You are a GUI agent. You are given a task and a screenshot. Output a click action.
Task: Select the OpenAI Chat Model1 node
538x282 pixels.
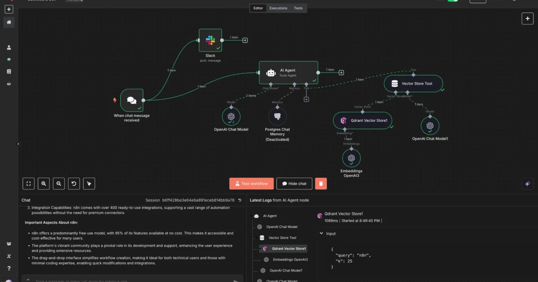[x=430, y=126]
